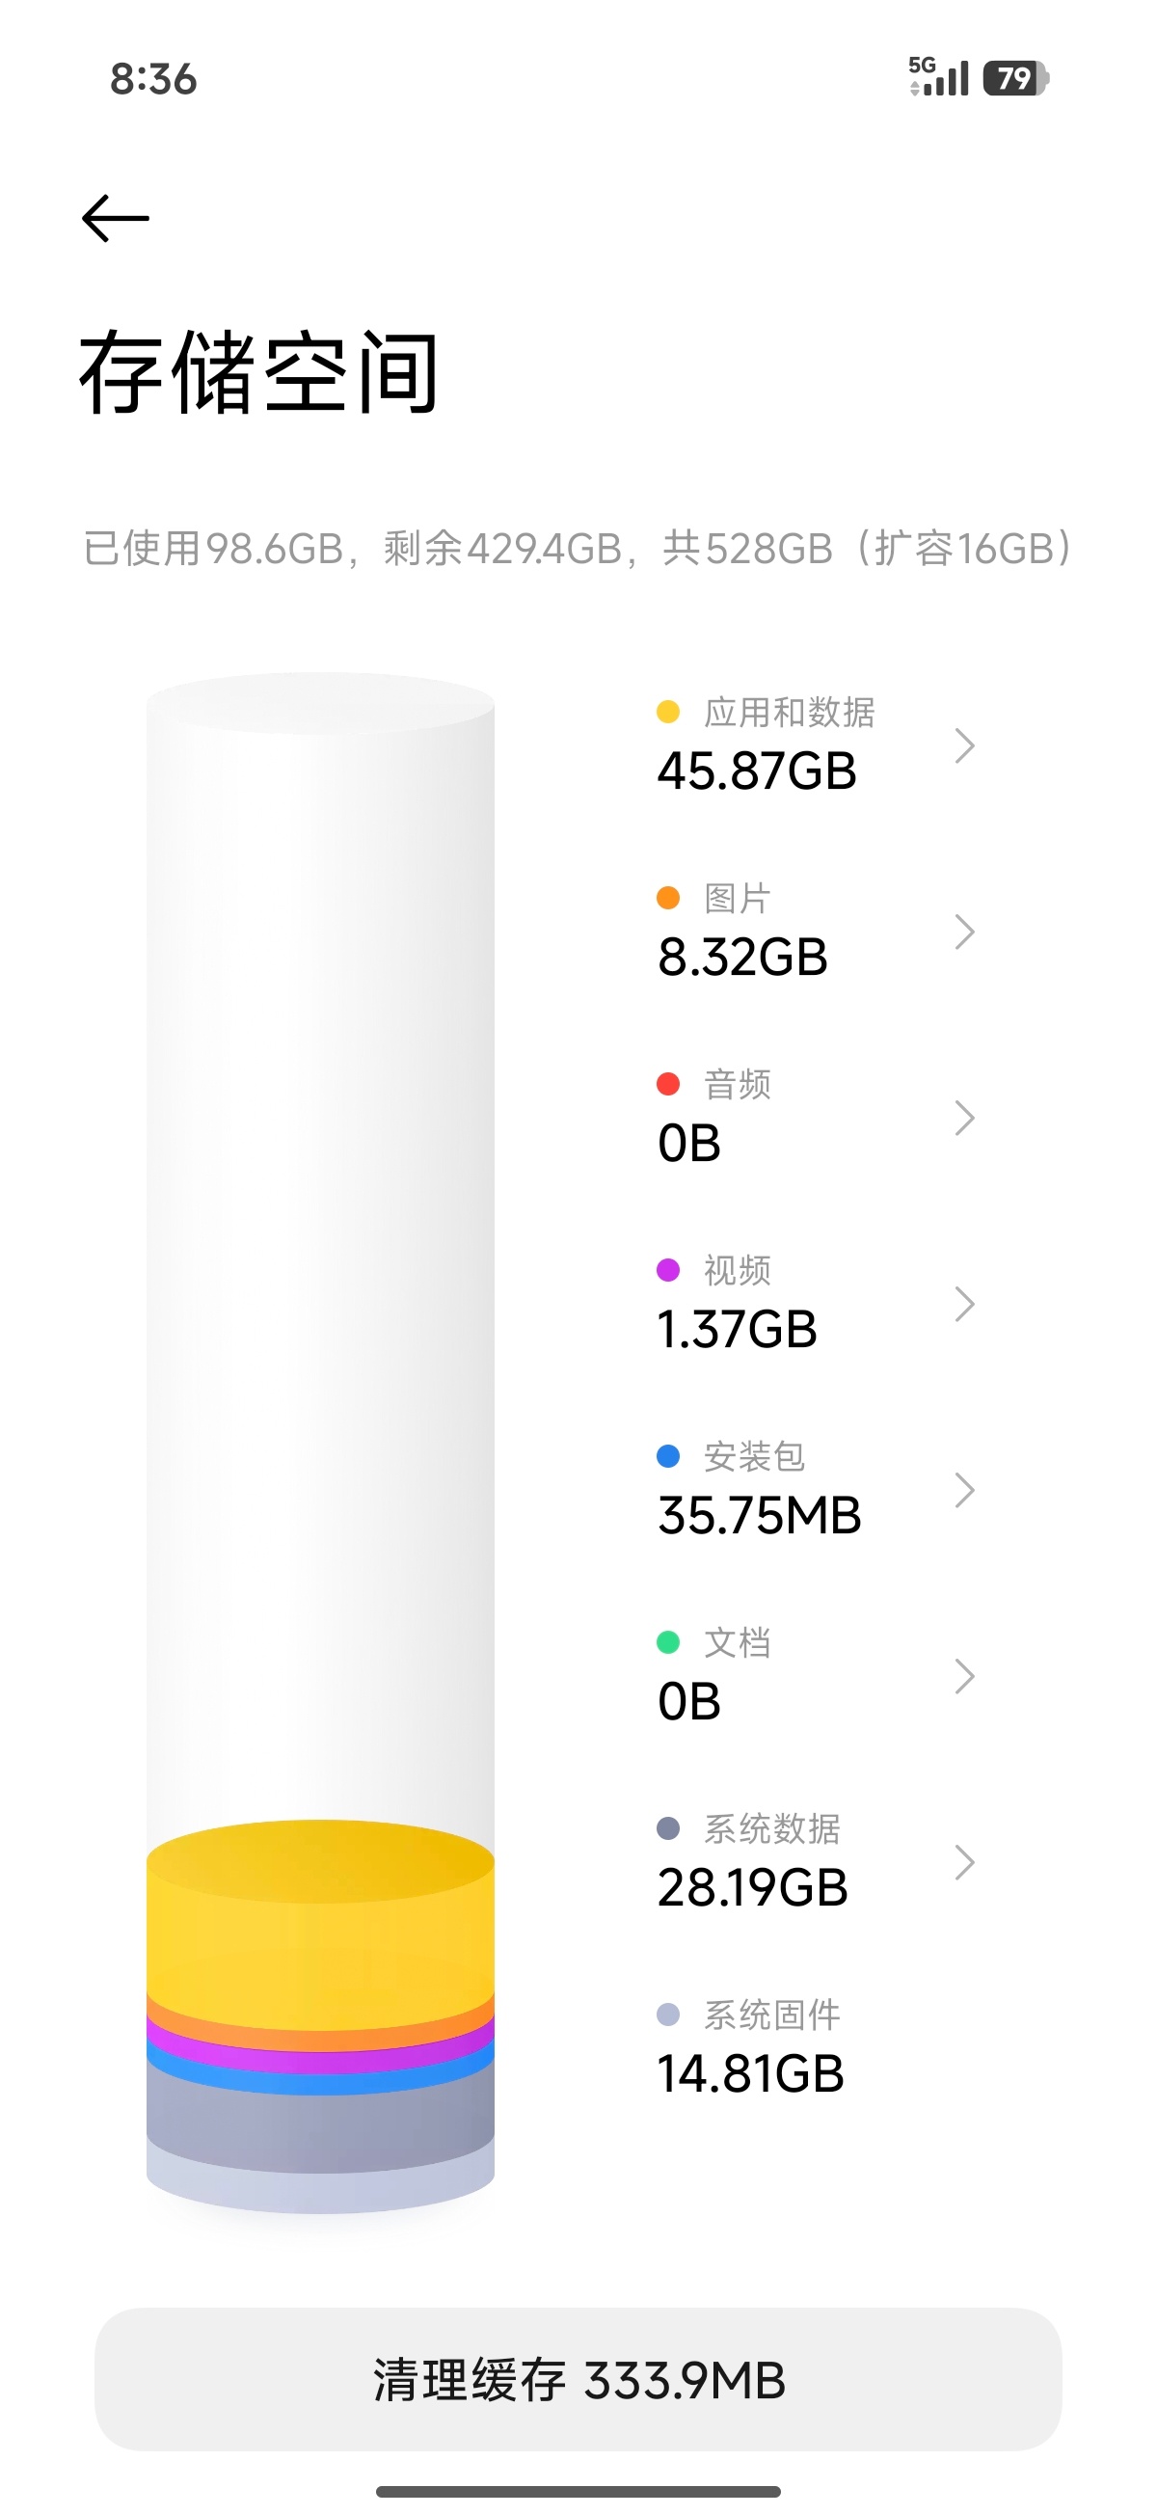Viewport: 1157px width, 2515px height.
Task: Expand the 系统数据 chevron arrow
Action: 963,1863
